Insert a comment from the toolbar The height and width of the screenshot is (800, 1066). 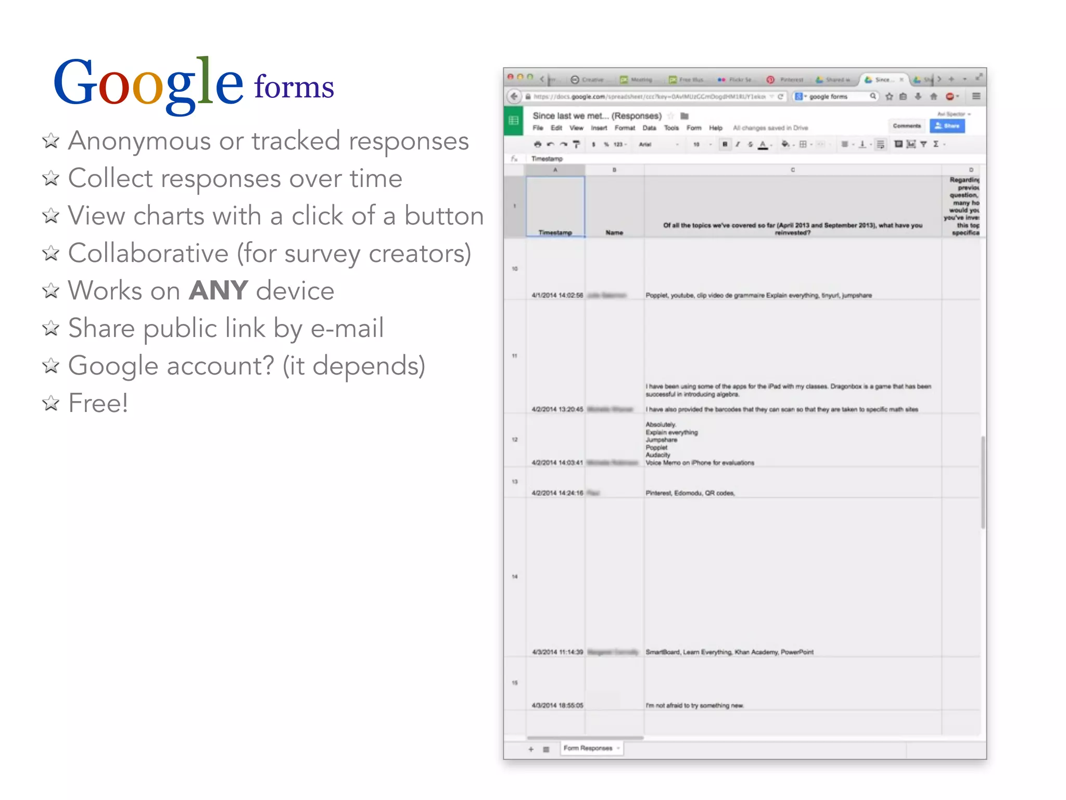pos(898,144)
